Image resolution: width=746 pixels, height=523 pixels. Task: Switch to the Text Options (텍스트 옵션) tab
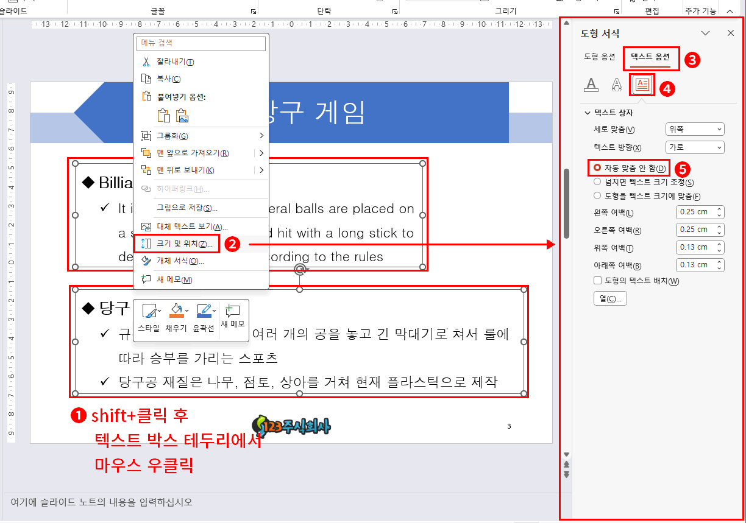click(650, 57)
